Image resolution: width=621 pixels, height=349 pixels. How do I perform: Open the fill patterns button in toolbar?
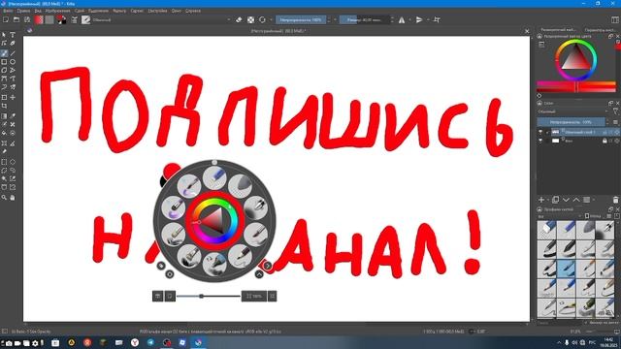pos(49,19)
